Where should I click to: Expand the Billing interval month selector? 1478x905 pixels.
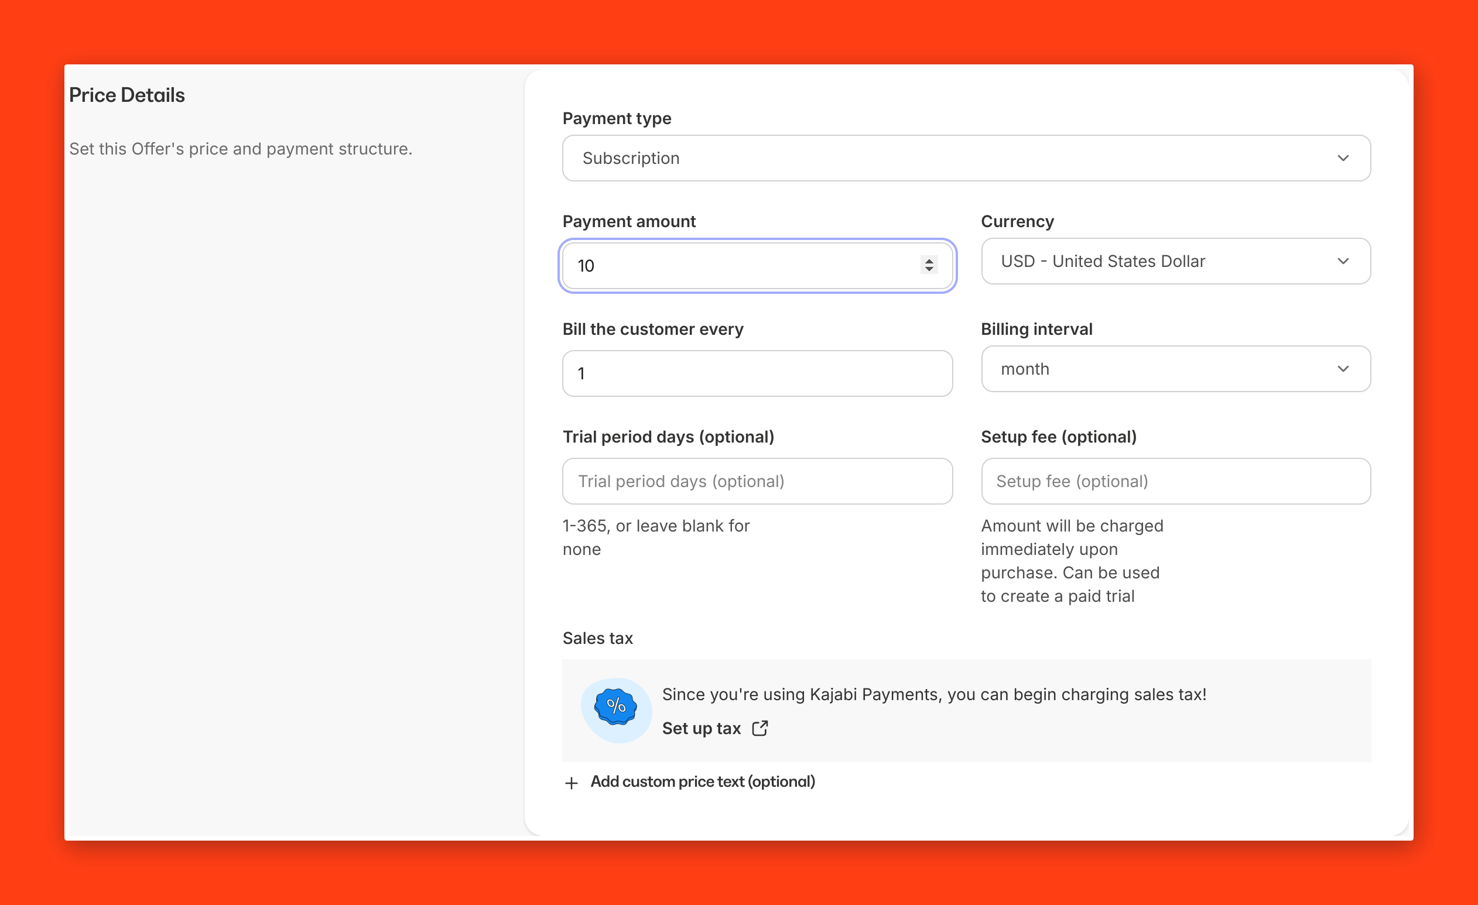1164,369
